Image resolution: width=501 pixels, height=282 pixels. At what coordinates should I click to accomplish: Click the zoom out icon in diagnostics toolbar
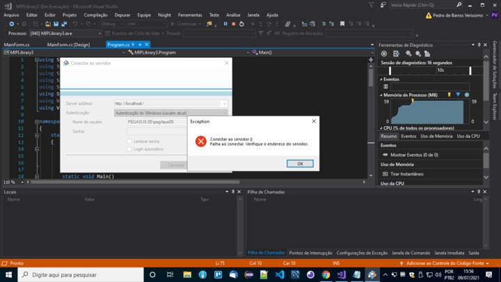418,54
